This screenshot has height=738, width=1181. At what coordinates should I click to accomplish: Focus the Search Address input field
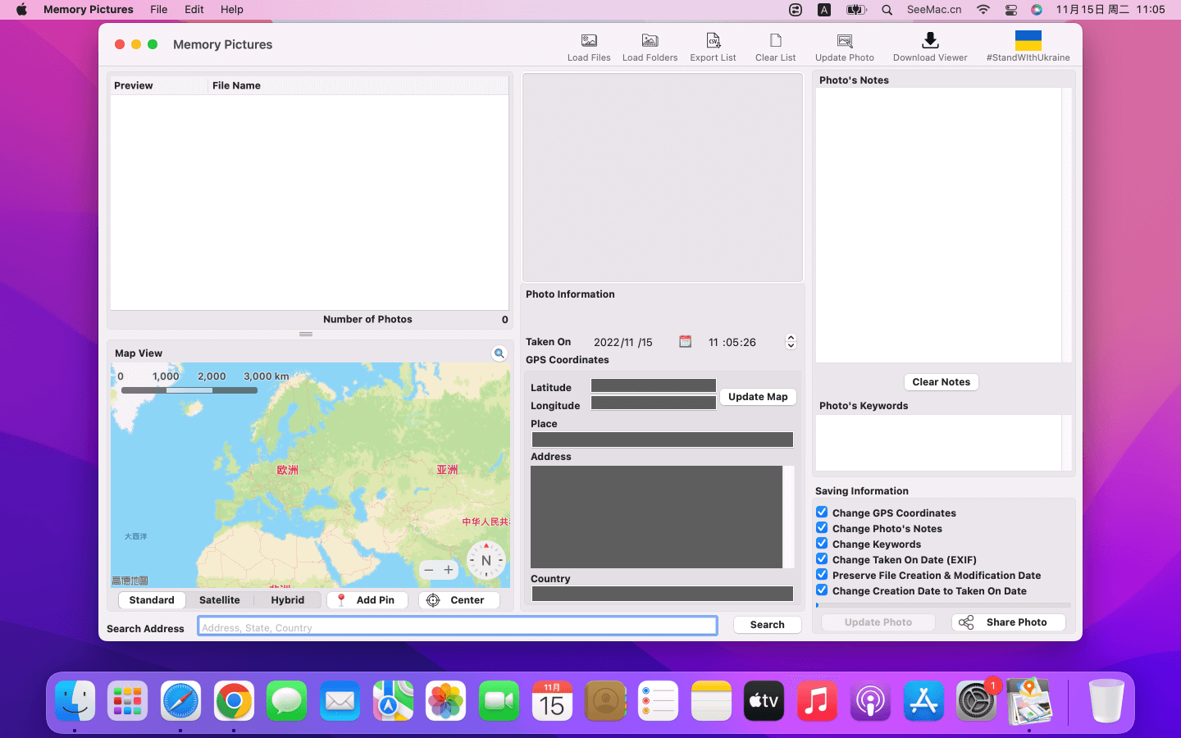457,626
